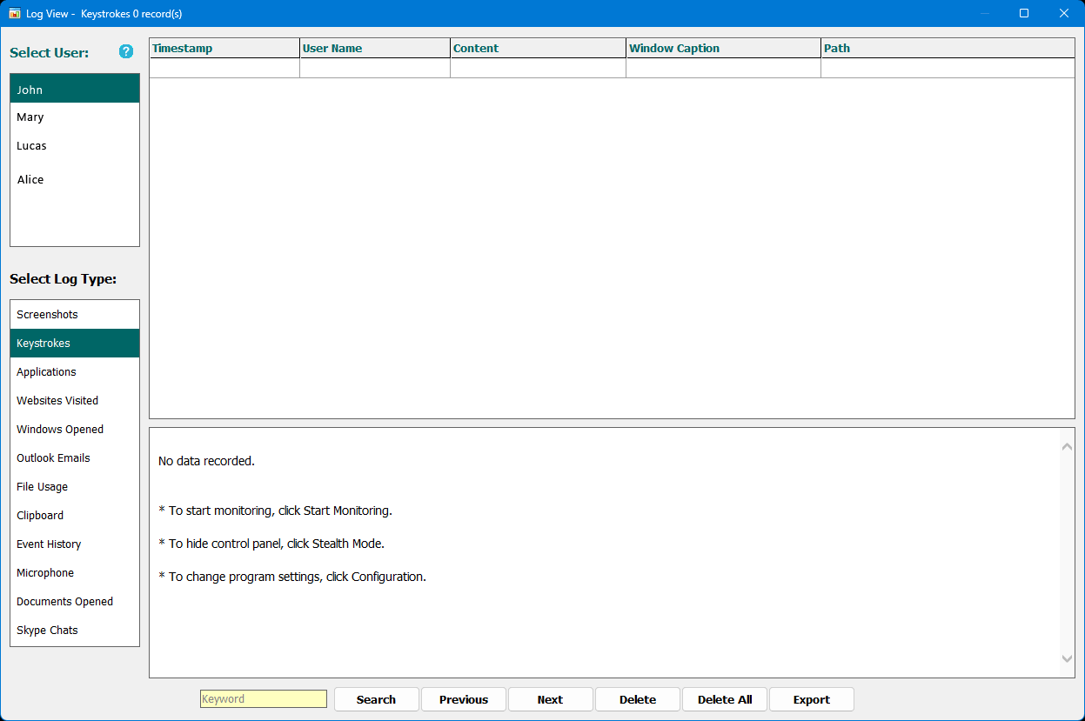Close the Log View window
The width and height of the screenshot is (1085, 721).
pos(1063,13)
